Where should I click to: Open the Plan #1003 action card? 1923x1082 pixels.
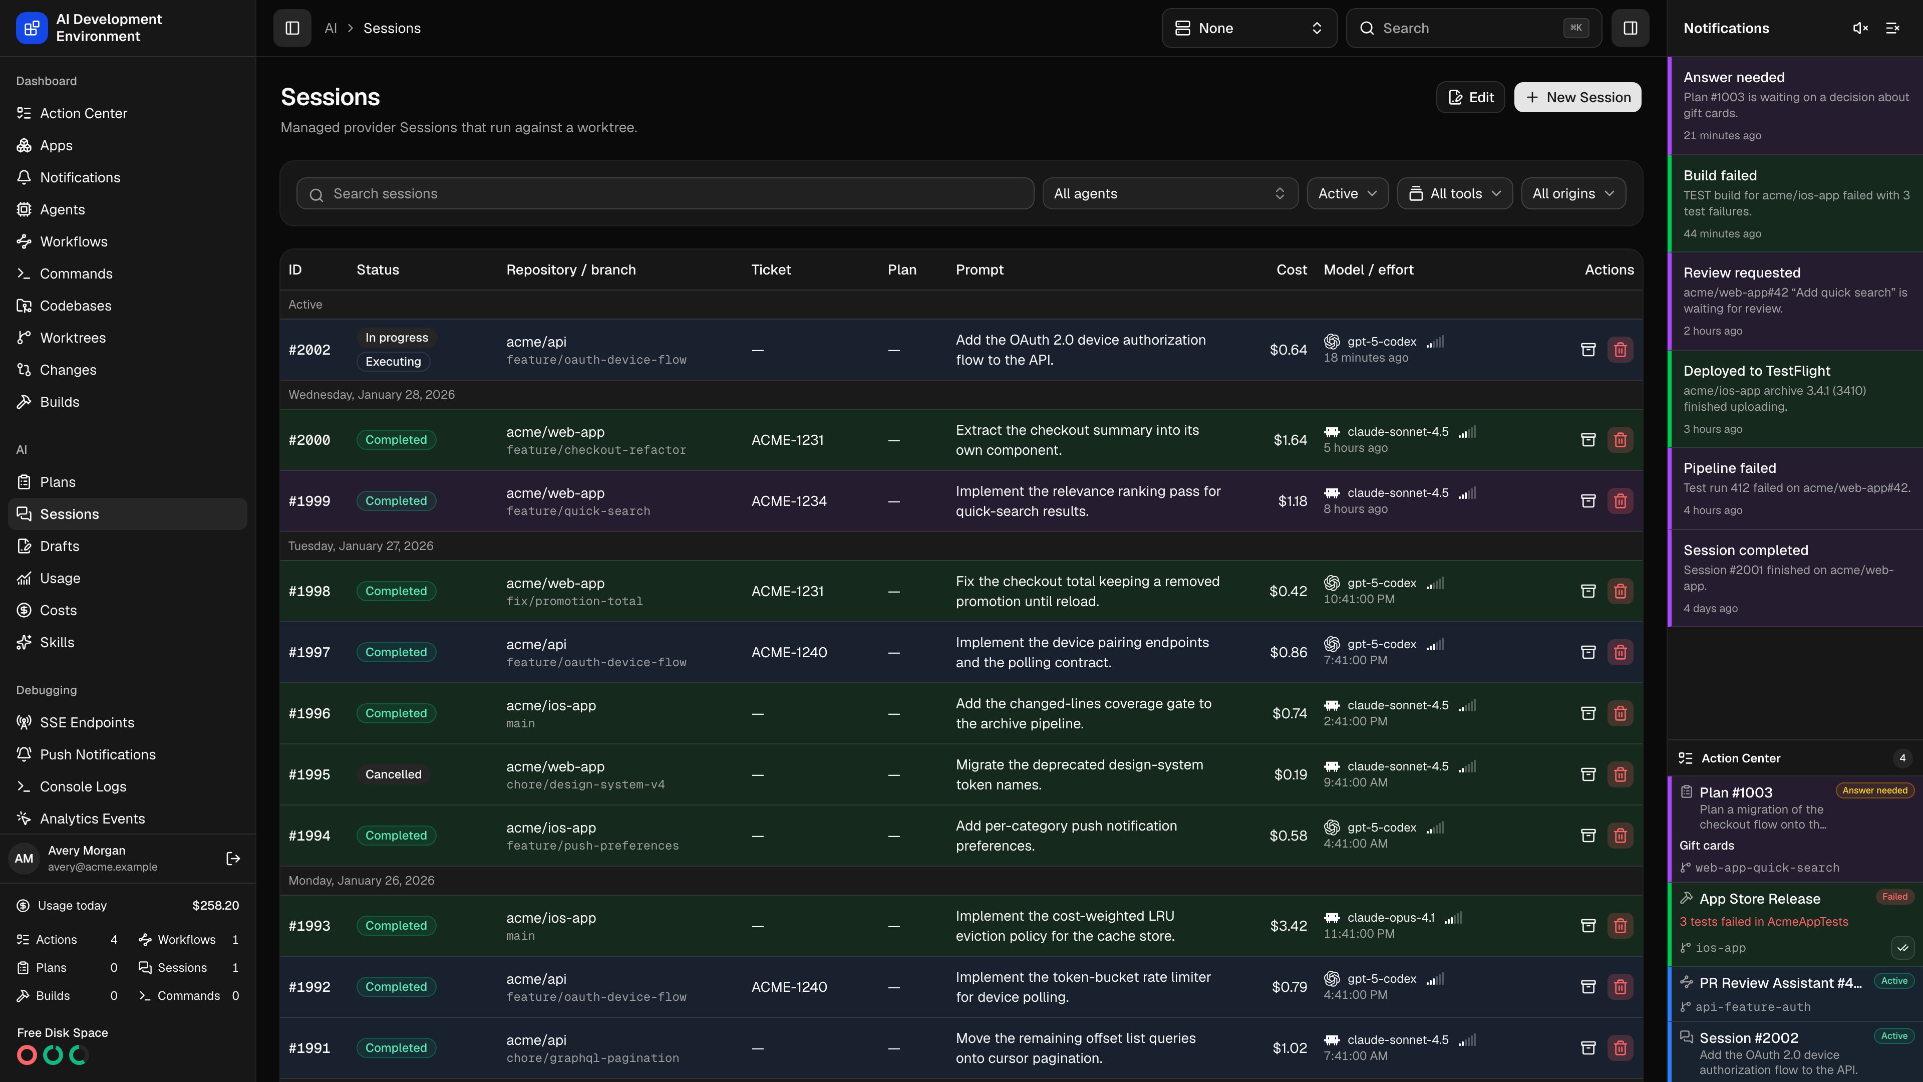point(1795,830)
